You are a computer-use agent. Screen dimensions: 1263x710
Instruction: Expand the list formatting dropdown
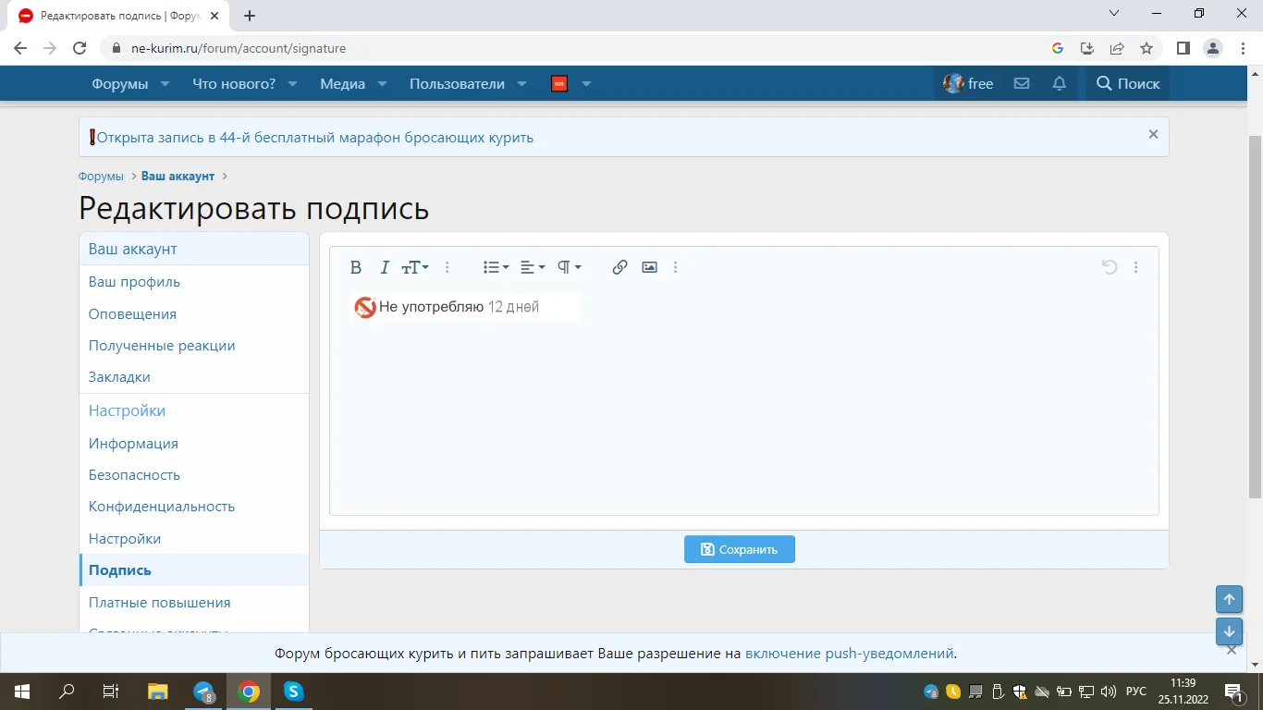(x=496, y=267)
